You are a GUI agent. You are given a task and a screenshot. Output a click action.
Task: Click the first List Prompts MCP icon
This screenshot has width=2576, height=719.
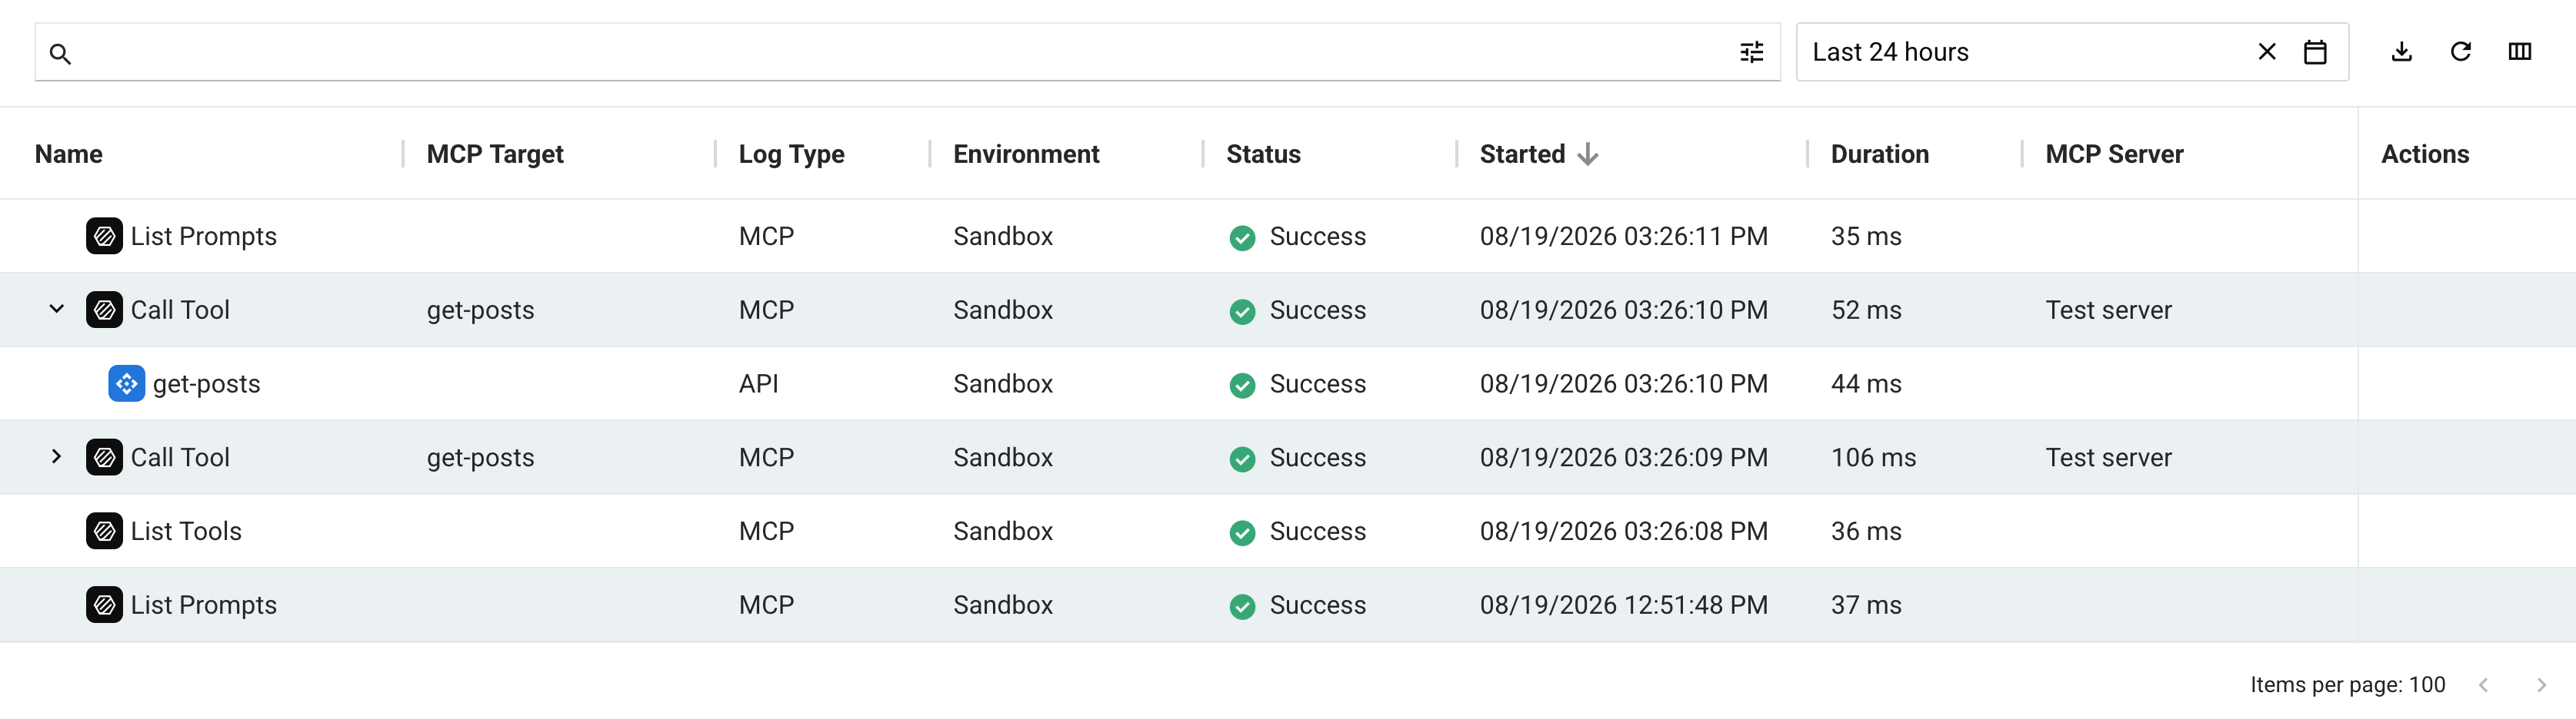104,237
